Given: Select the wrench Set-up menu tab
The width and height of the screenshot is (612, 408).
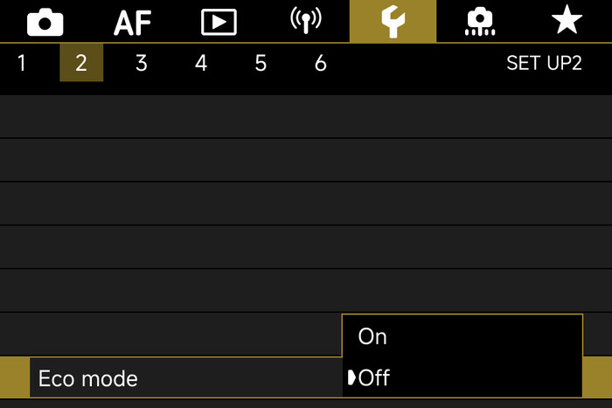Looking at the screenshot, I should click(393, 22).
